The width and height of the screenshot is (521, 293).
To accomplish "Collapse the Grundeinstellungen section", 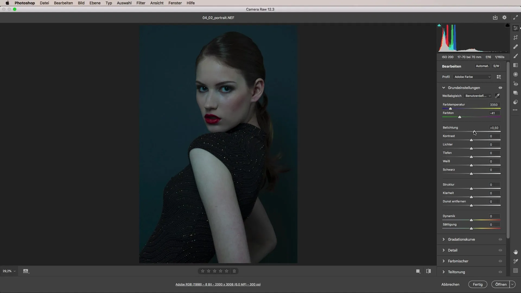I will (x=444, y=88).
